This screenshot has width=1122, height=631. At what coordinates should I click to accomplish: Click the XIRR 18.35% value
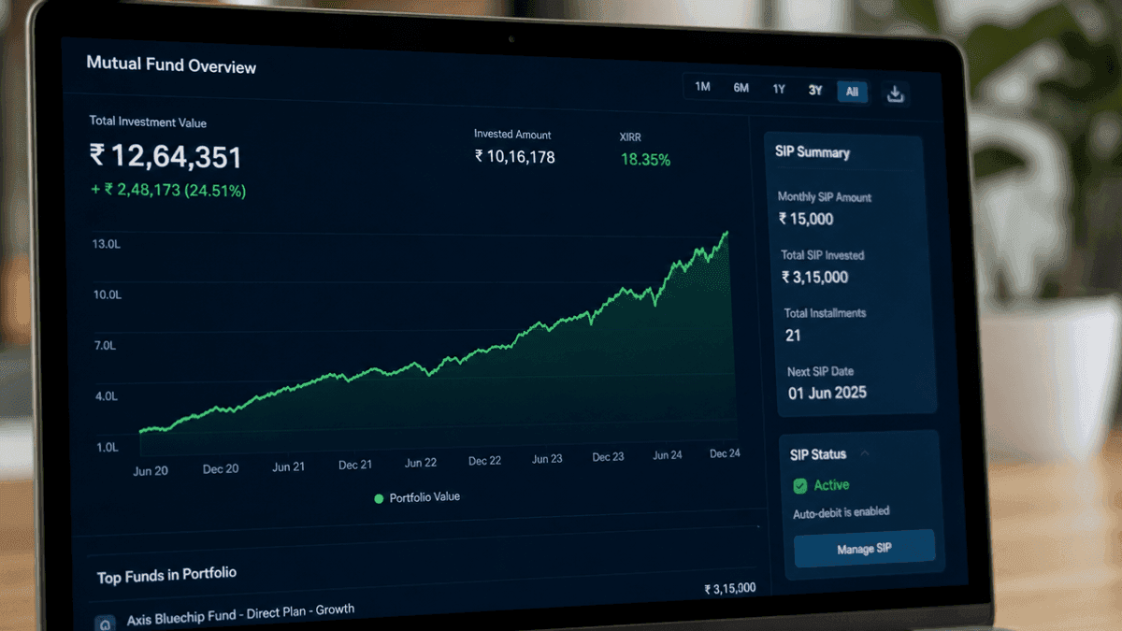coord(645,160)
